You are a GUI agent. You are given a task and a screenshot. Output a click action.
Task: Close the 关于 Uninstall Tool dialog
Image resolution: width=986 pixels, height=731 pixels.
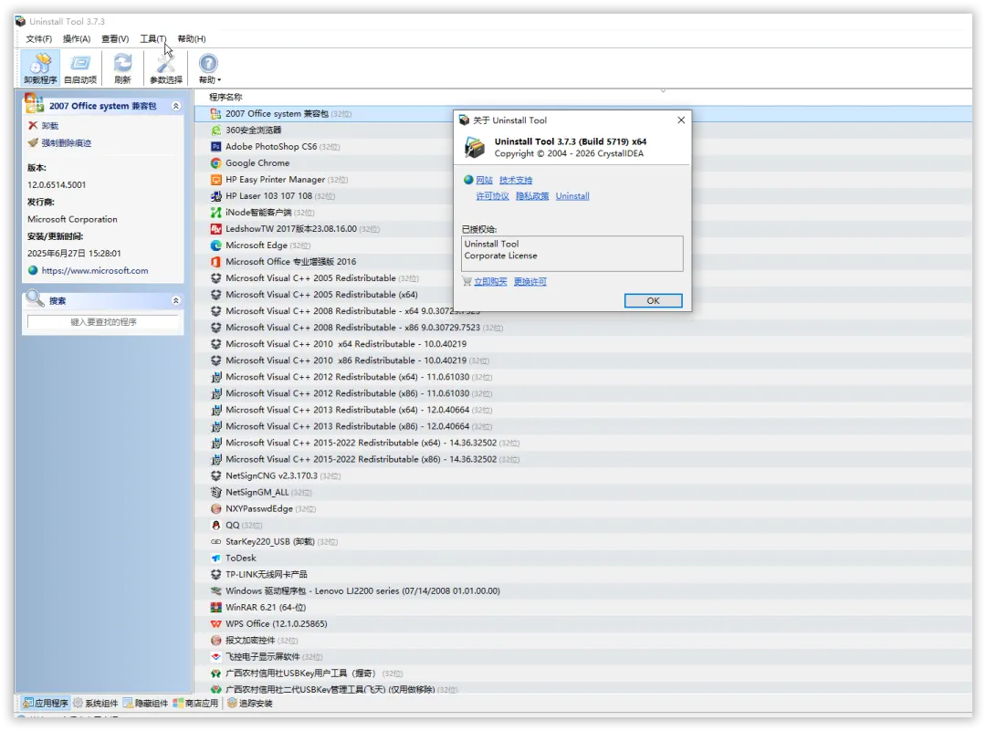pyautogui.click(x=681, y=120)
